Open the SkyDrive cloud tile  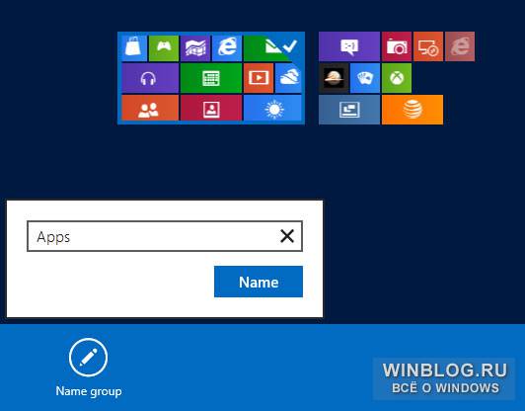[288, 78]
